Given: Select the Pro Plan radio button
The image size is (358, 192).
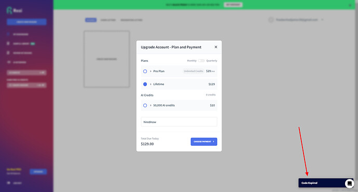Looking at the screenshot, I should [145, 71].
